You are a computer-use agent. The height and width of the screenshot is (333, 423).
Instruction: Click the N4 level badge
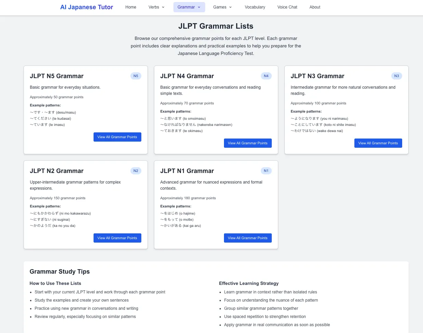tap(266, 76)
